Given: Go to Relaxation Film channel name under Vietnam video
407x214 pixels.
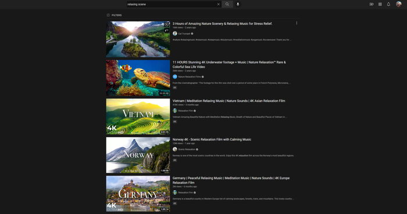Looking at the screenshot, I should pos(185,110).
